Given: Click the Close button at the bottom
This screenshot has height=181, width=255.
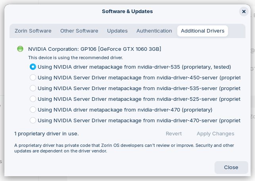Looking at the screenshot, I should (x=231, y=168).
